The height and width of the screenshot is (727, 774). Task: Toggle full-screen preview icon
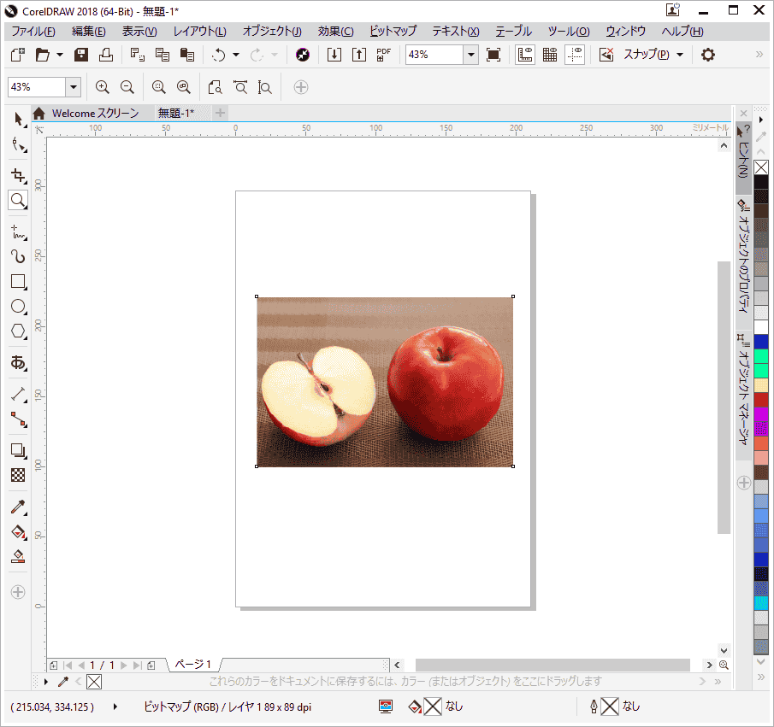(x=493, y=55)
